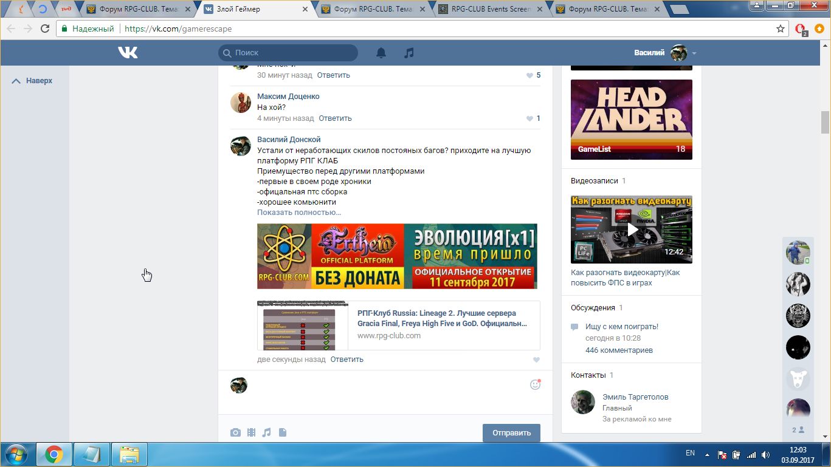
Task: Open the EN language indicator
Action: click(x=690, y=453)
